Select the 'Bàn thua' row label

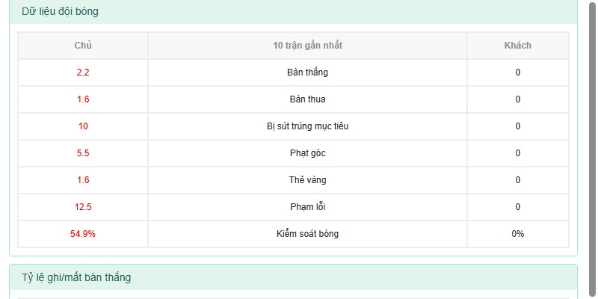pos(307,99)
